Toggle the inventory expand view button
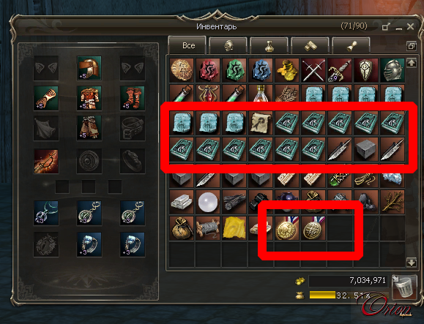This screenshot has width=424, height=324. click(x=412, y=46)
